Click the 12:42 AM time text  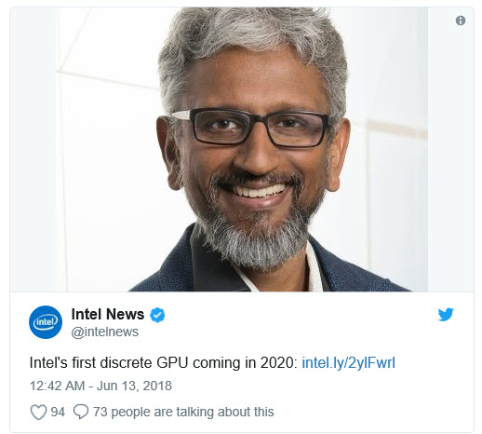(x=57, y=386)
